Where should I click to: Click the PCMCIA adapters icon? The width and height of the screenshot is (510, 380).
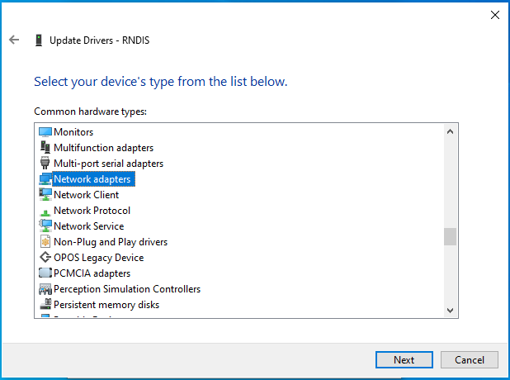point(45,273)
